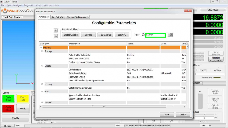
Task: Open the Machine IO Diagnostics tab
Action: point(78,17)
